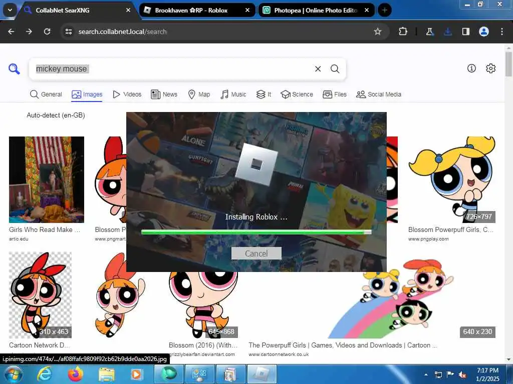Image resolution: width=513 pixels, height=384 pixels.
Task: Click the mickey mouse search field
Action: click(x=170, y=69)
